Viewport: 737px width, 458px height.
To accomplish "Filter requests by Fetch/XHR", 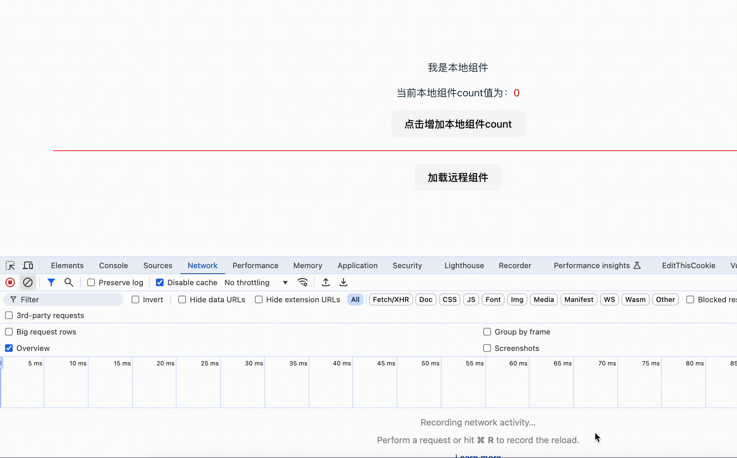I will tap(390, 299).
